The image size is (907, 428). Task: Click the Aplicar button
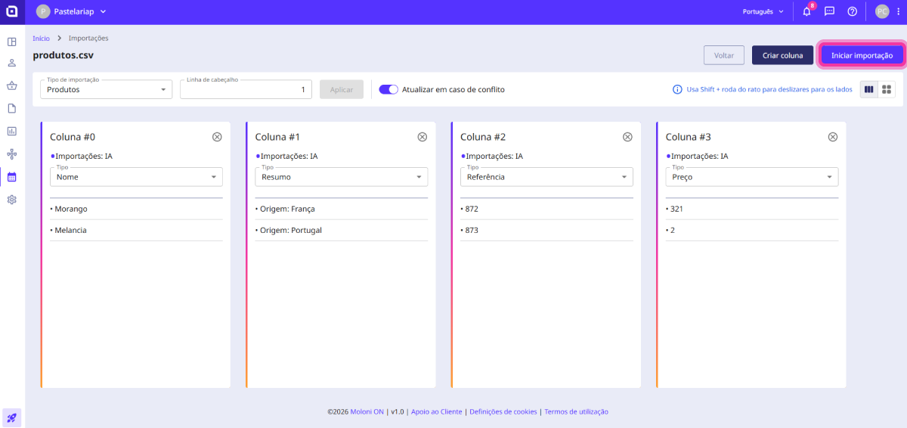click(342, 89)
